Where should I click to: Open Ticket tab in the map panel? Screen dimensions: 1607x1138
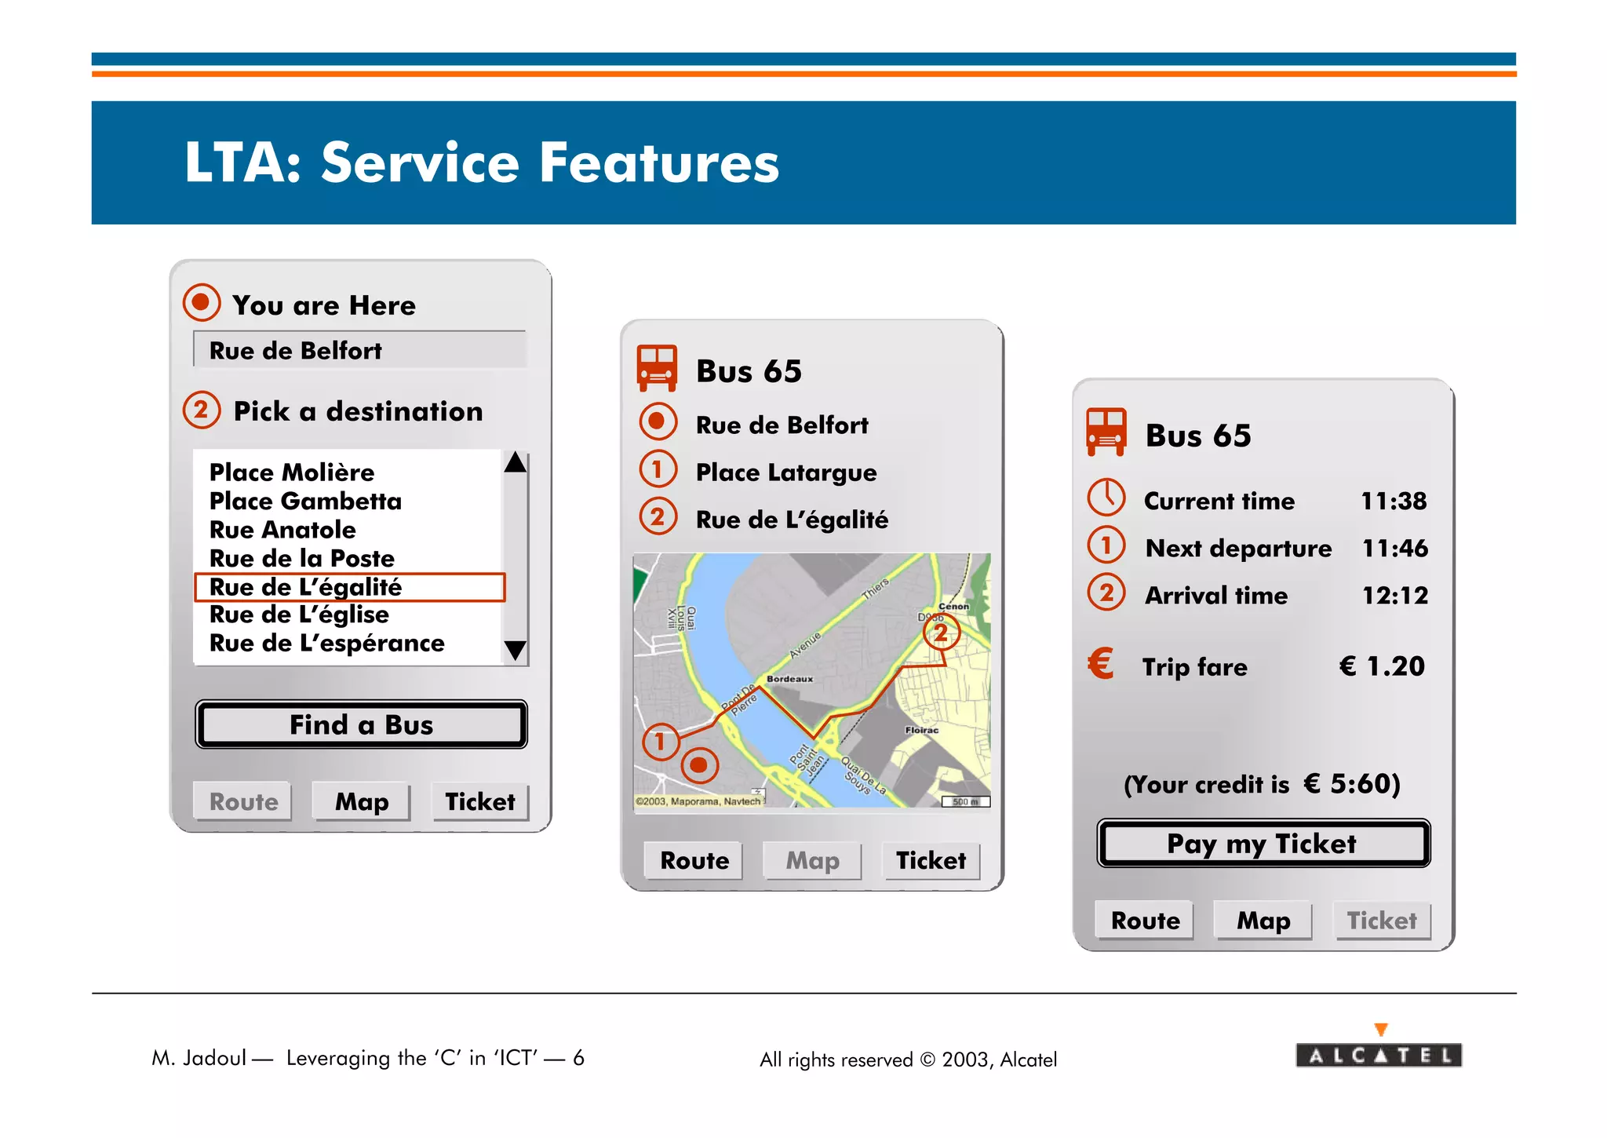931,860
